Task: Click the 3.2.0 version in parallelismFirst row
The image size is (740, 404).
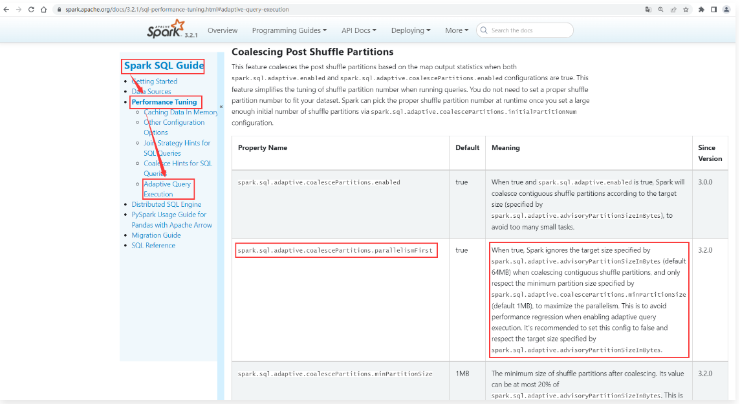Action: 705,250
